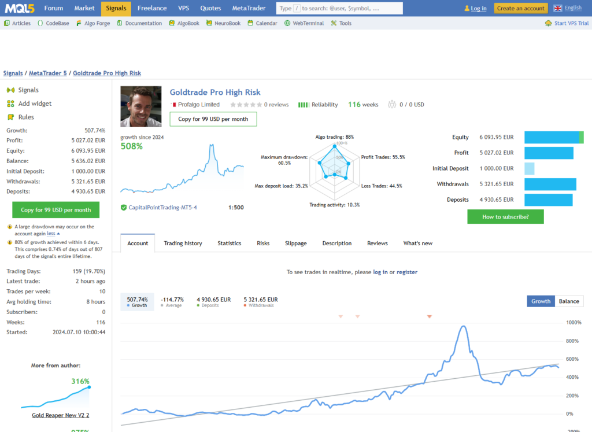Image resolution: width=592 pixels, height=432 pixels.
Task: Click the subscribers people icon
Action: coord(392,104)
